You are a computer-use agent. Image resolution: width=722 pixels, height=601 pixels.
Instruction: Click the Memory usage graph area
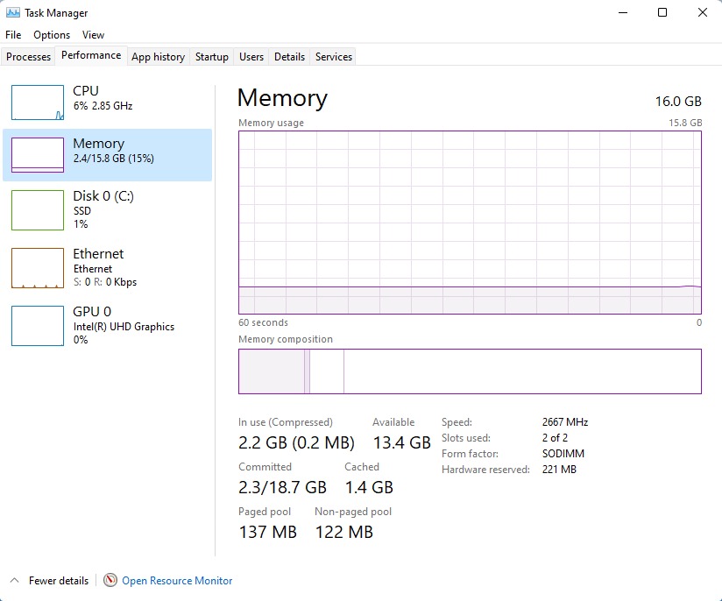[470, 222]
